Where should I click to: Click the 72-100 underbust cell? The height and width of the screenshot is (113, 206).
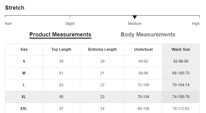pyautogui.click(x=143, y=85)
